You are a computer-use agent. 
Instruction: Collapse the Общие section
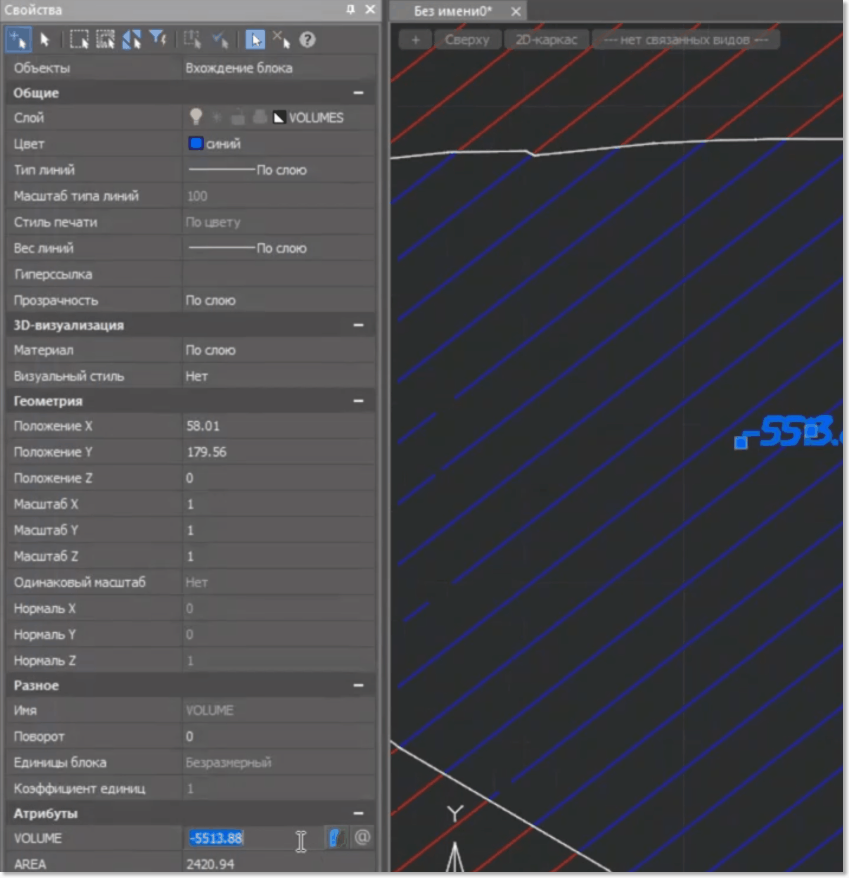click(358, 93)
